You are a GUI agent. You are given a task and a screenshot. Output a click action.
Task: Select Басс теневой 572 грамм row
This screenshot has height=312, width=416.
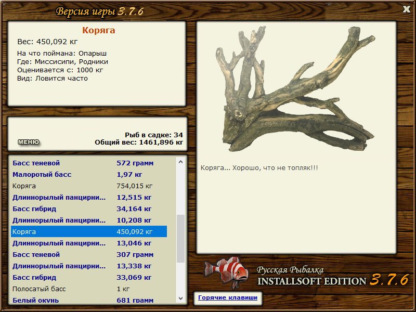coord(89,163)
